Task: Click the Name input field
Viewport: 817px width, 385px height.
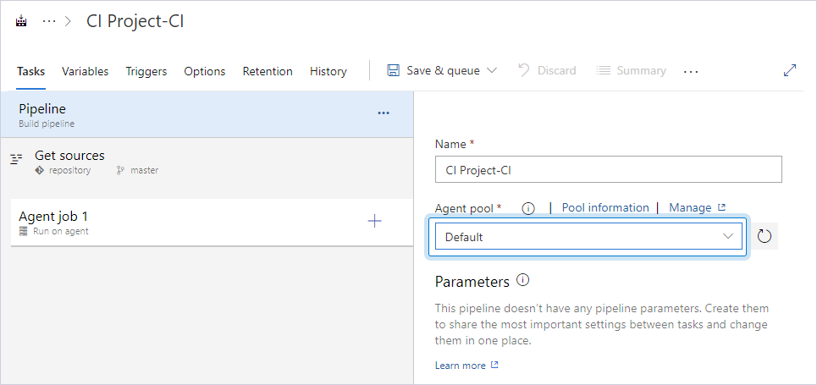Action: [608, 169]
